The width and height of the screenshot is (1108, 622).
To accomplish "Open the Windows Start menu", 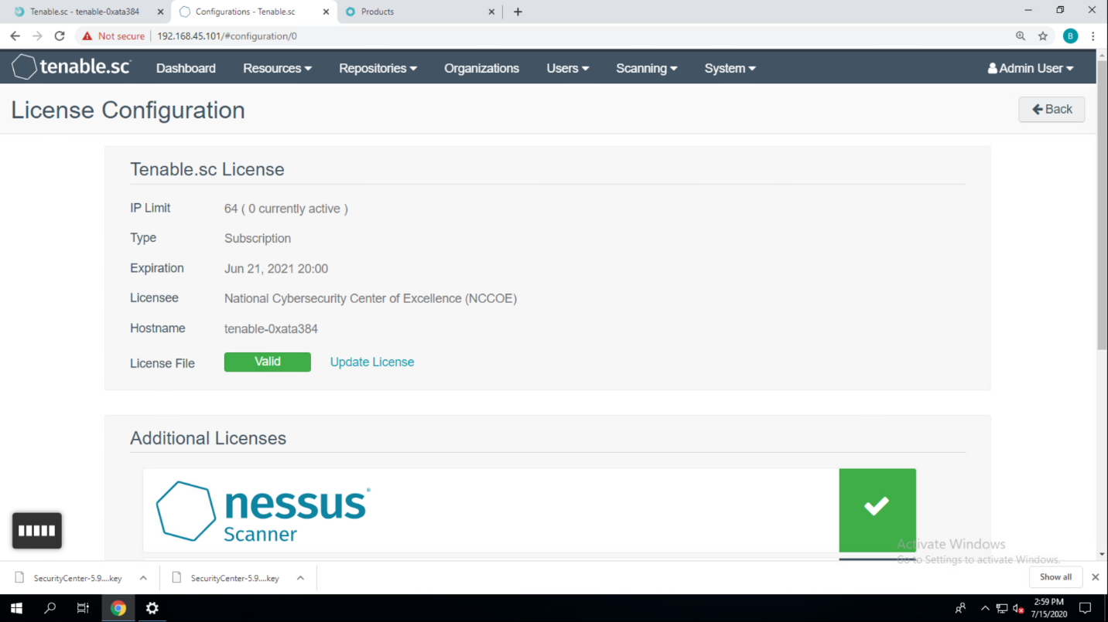I will (x=16, y=608).
